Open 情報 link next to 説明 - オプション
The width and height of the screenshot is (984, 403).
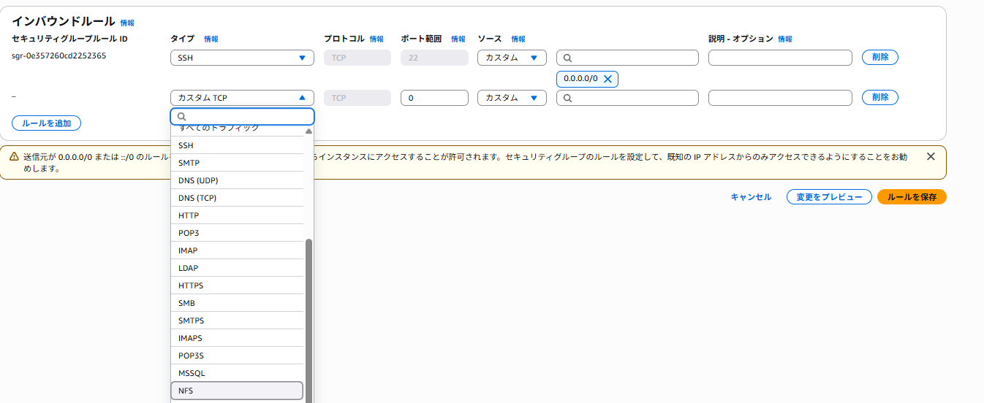(x=785, y=39)
